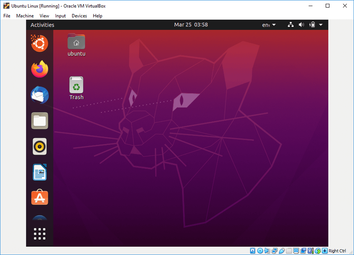Click the Activities button
The height and width of the screenshot is (255, 354).
point(42,25)
